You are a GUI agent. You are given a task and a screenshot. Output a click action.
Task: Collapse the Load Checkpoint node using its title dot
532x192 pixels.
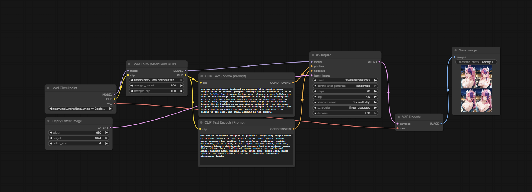[48, 88]
